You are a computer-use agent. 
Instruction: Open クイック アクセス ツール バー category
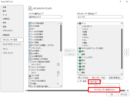(x=12, y=44)
